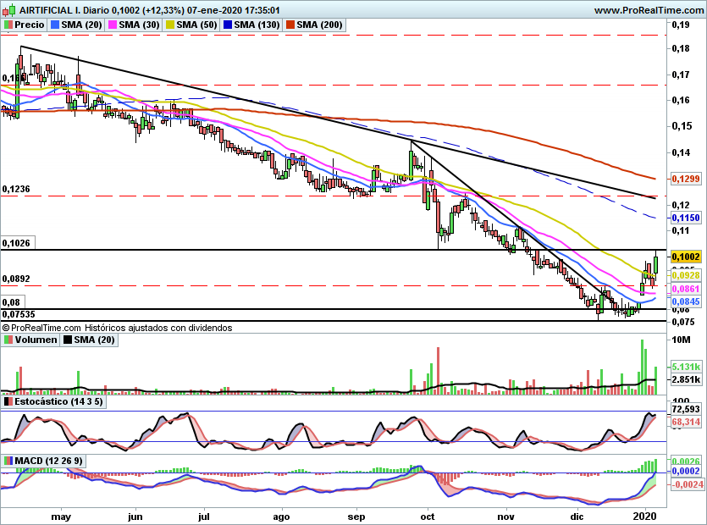Screen dimensions: 707x525
Task: Click the oct marker on time axis
Action: click(x=428, y=514)
